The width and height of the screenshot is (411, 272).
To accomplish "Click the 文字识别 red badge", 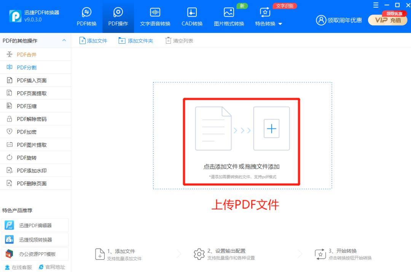I will [285, 6].
